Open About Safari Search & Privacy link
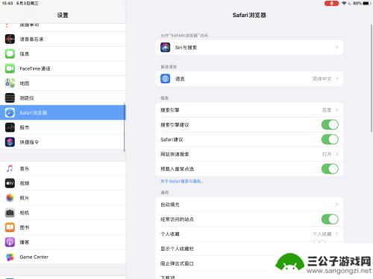Image resolution: width=373 pixels, height=279 pixels. tap(182, 182)
